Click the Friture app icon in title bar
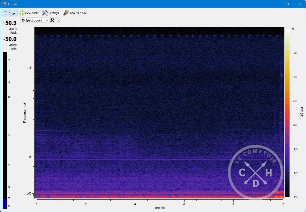This screenshot has width=306, height=212. (x=4, y=4)
